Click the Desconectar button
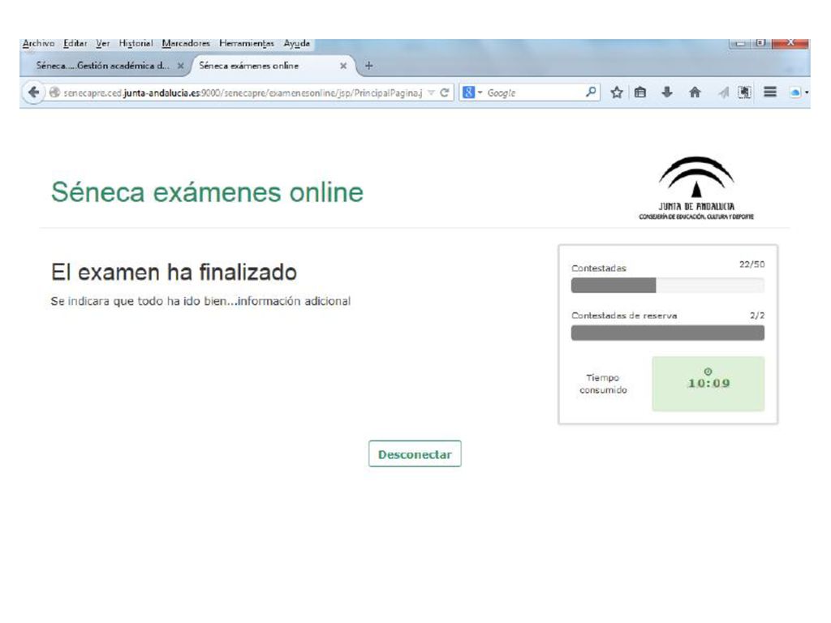Image resolution: width=831 pixels, height=623 pixels. coord(415,454)
